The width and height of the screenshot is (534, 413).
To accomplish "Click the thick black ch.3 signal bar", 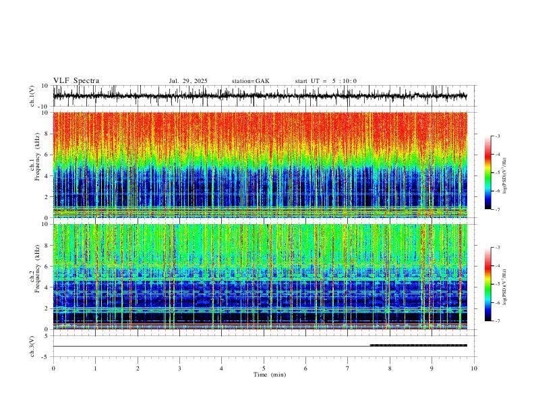I will coord(419,346).
